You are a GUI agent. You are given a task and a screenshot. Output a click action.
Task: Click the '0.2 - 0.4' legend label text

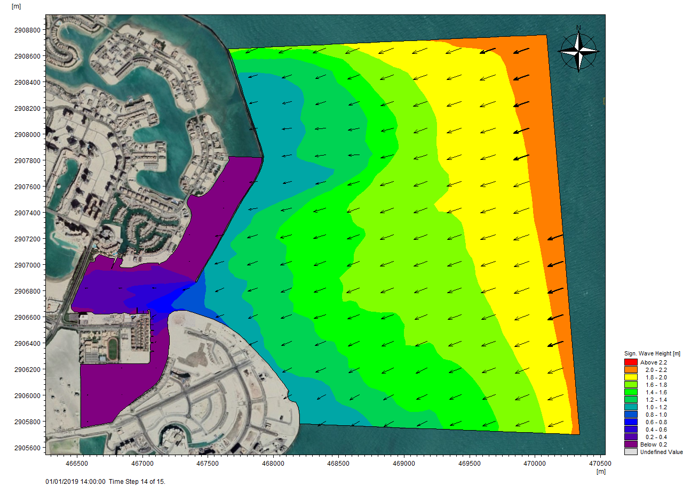pos(656,437)
